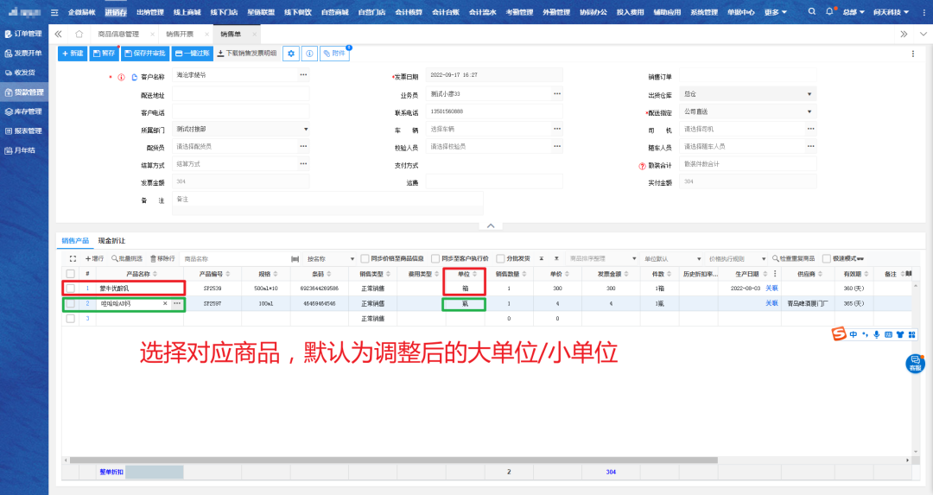Expand the 出货仓库 dropdown

pyautogui.click(x=809, y=94)
